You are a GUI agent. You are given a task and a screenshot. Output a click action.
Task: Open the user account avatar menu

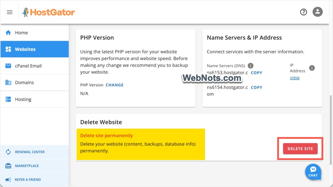point(318,12)
